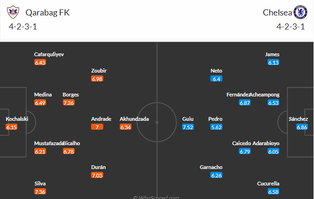This screenshot has height=199, width=314.
Task: Click Silva's 7.36 rating badge
Action: coord(40,192)
